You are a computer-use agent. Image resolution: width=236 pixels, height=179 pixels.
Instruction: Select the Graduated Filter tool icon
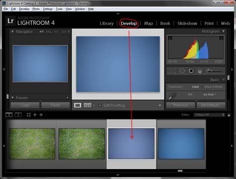(x=200, y=71)
